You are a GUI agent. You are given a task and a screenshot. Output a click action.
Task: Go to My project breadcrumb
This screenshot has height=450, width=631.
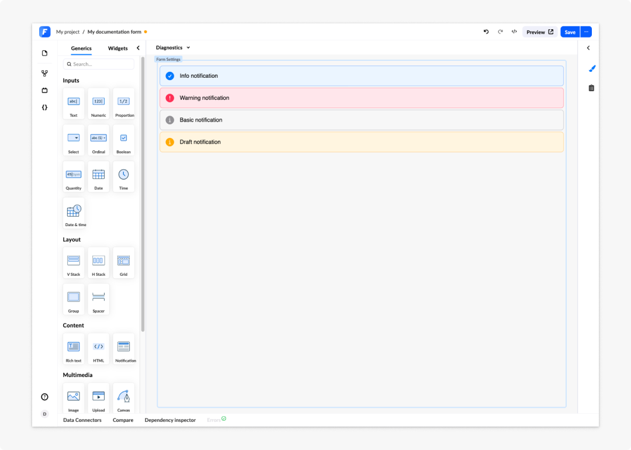pos(68,32)
